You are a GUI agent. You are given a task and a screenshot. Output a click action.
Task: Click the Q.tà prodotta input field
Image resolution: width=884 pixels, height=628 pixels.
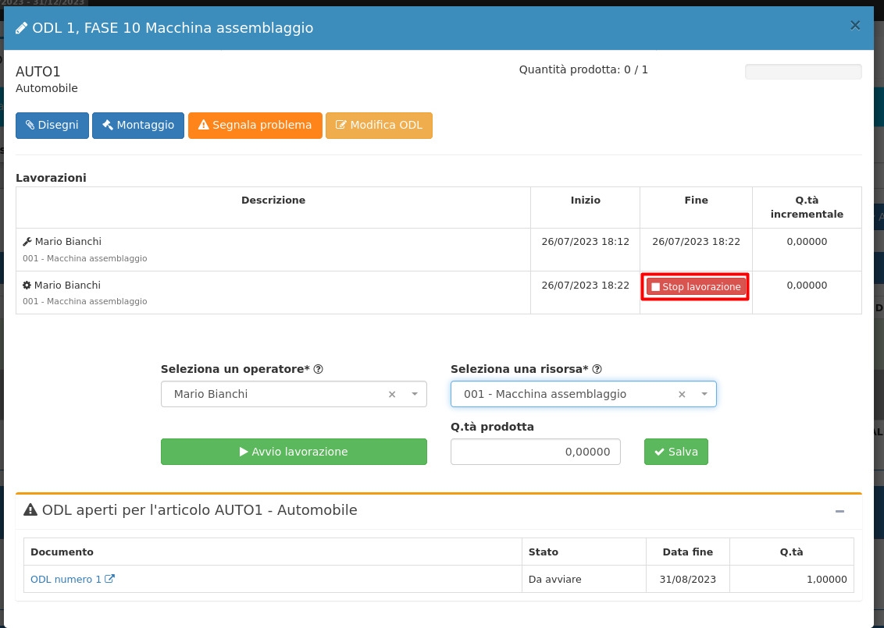pos(535,452)
